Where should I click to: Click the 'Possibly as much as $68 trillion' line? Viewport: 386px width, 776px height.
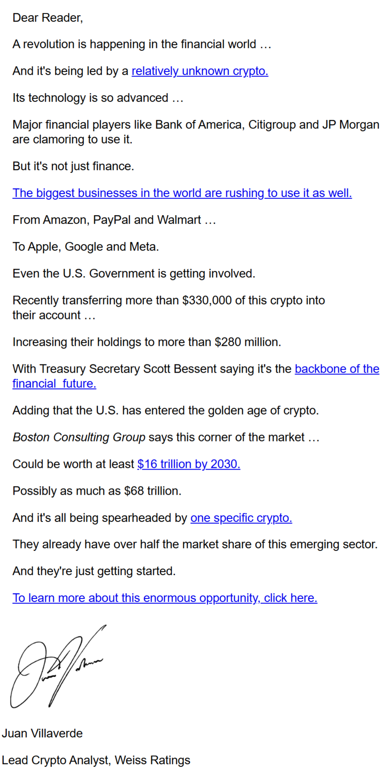(x=97, y=491)
